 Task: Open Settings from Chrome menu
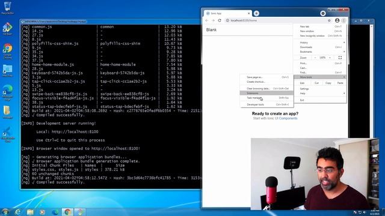[x=319, y=89]
